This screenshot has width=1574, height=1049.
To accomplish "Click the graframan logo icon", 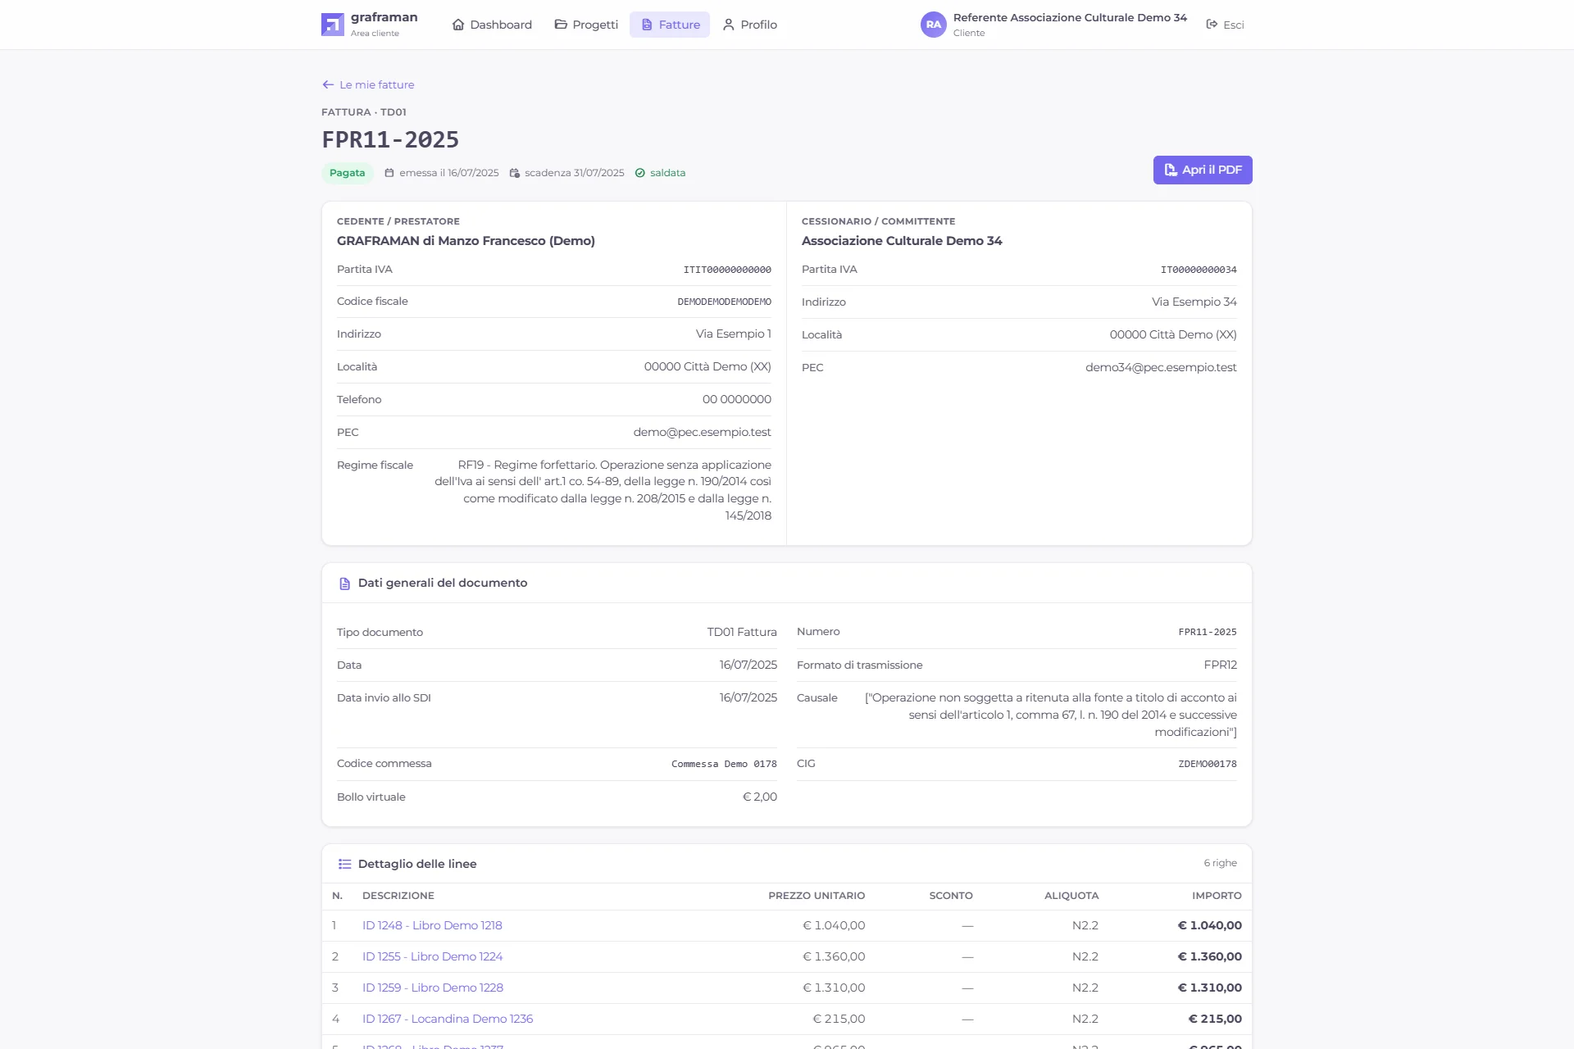I will (x=333, y=25).
